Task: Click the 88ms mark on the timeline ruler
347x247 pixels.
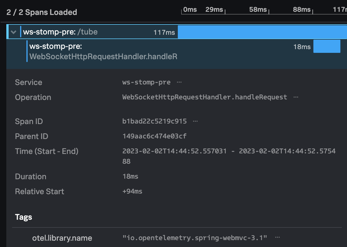Action: tap(301, 9)
